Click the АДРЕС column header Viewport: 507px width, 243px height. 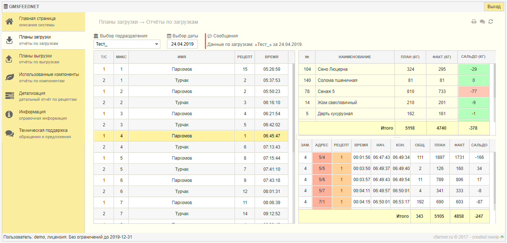(x=322, y=145)
